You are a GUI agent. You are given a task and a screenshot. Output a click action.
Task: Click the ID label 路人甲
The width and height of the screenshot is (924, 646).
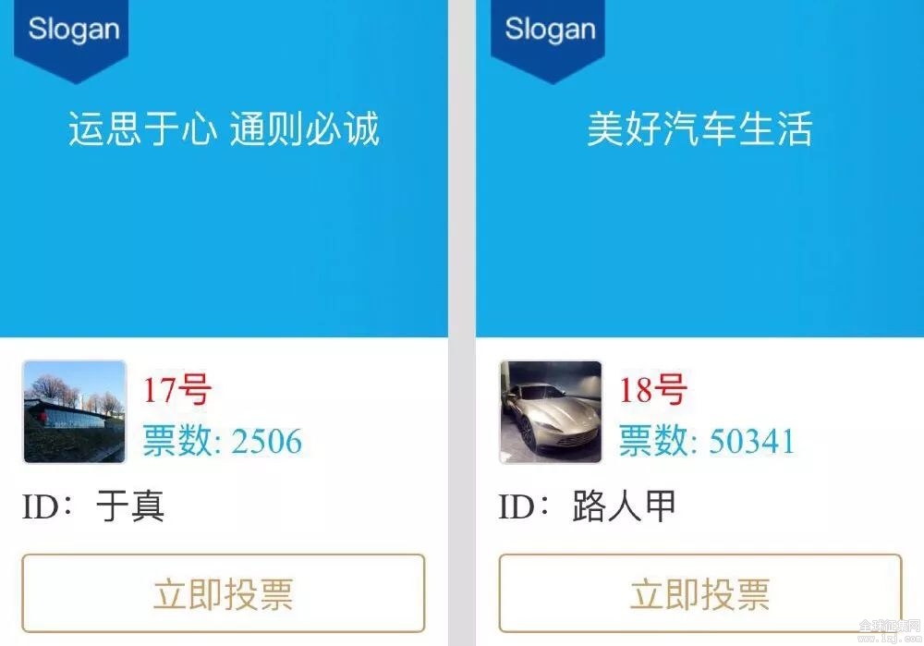624,506
